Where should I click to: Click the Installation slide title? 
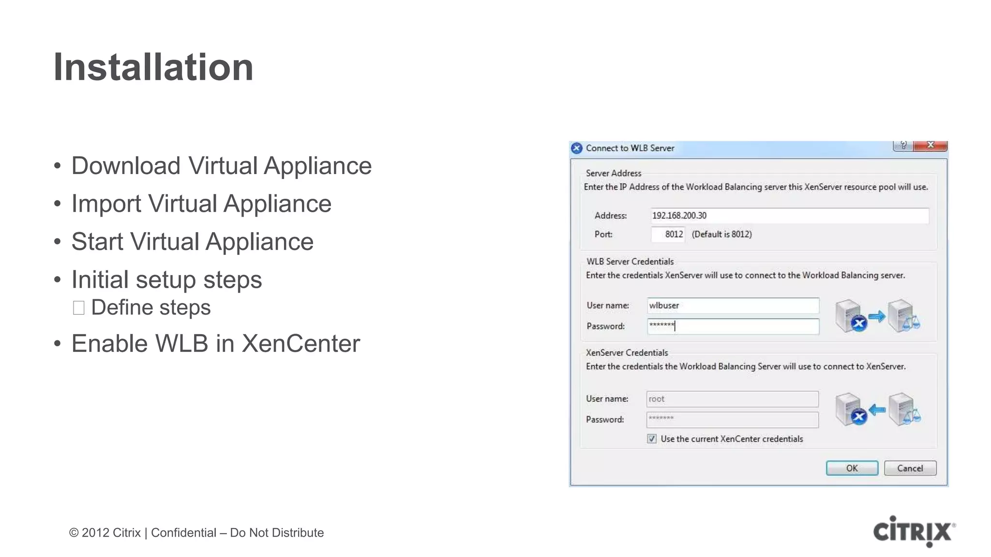click(153, 67)
